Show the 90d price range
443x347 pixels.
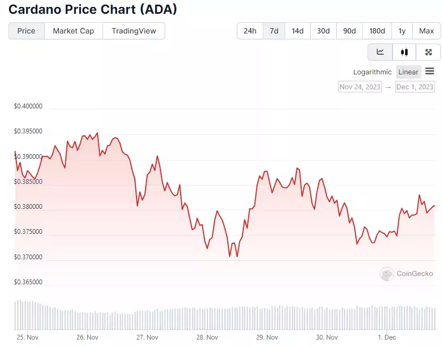click(x=350, y=31)
